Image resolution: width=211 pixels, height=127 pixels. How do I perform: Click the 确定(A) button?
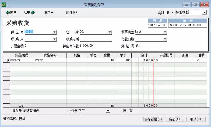click(174, 119)
